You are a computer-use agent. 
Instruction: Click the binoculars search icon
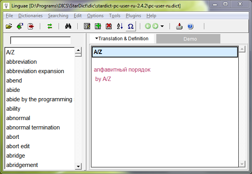click(x=67, y=27)
